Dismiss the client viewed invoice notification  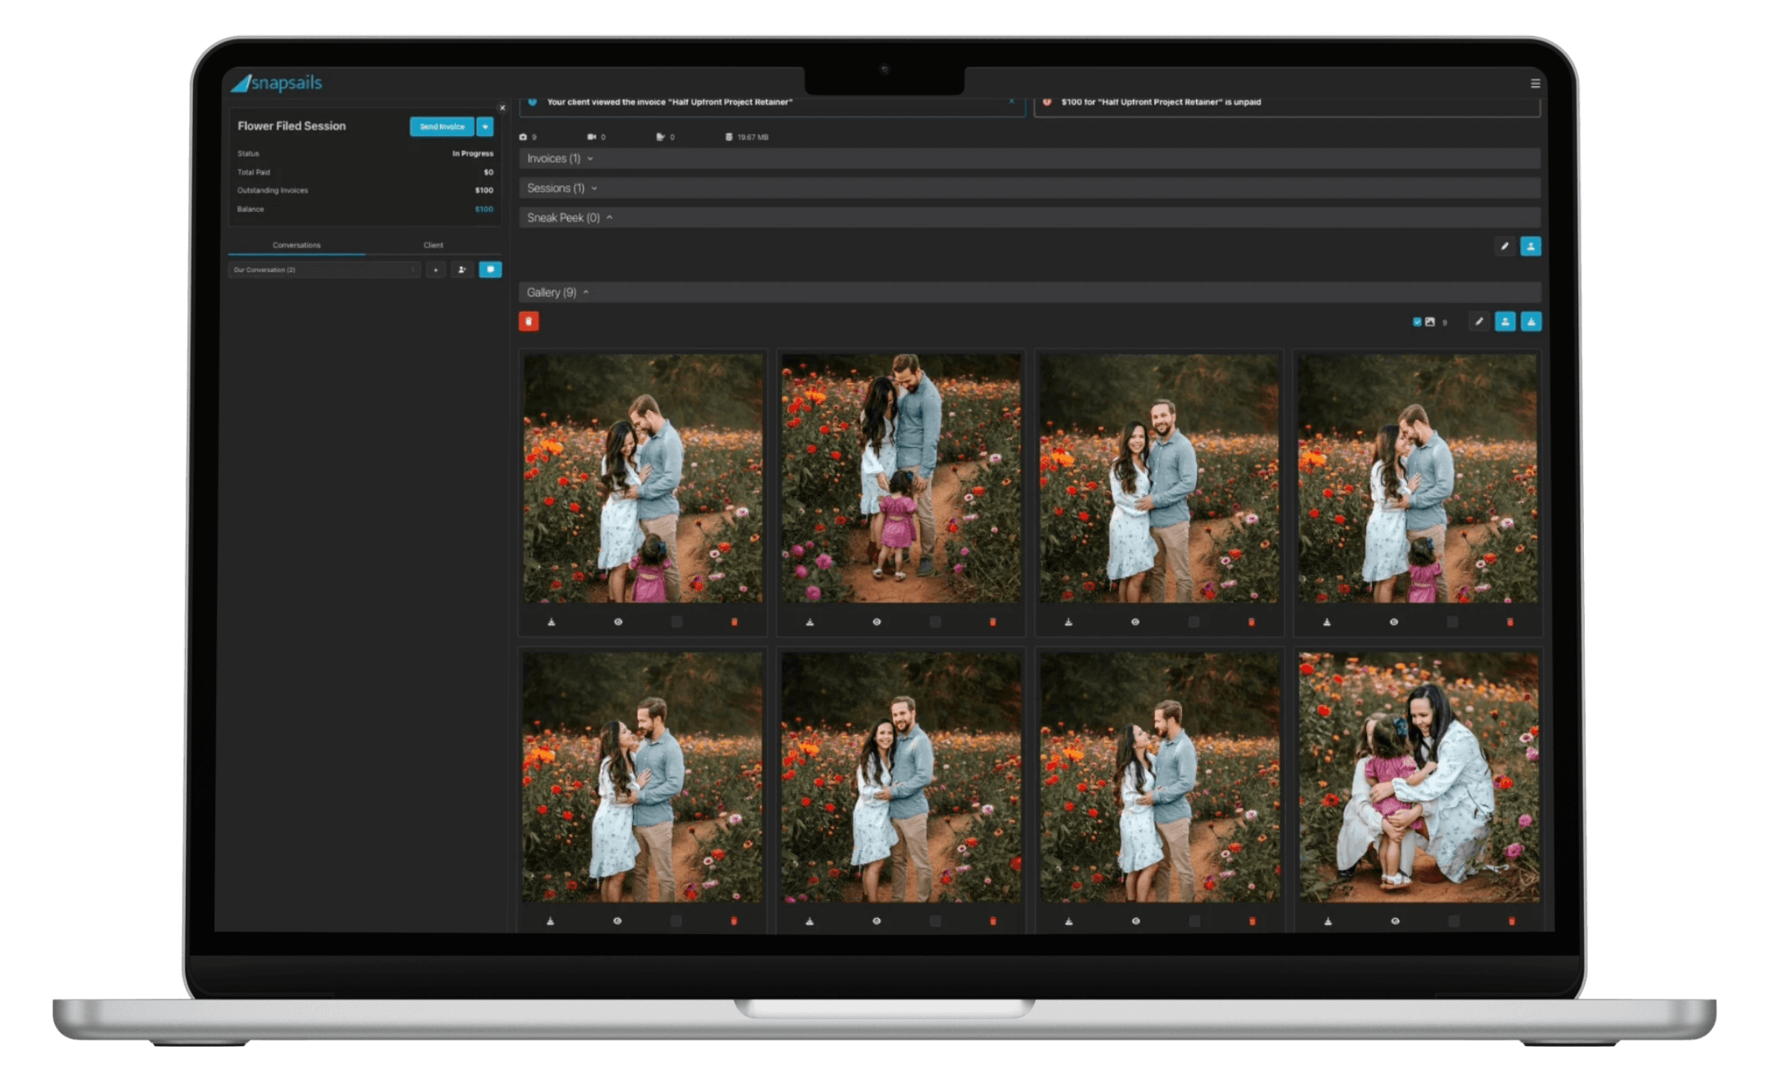point(1012,102)
